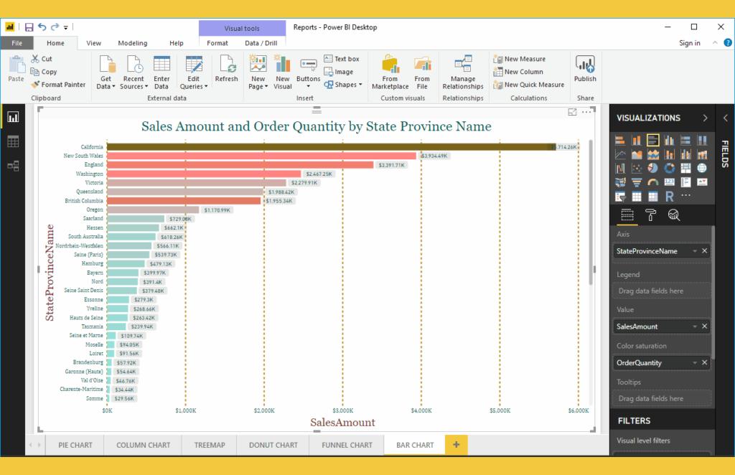Click the Save icon in title bar

[29, 27]
